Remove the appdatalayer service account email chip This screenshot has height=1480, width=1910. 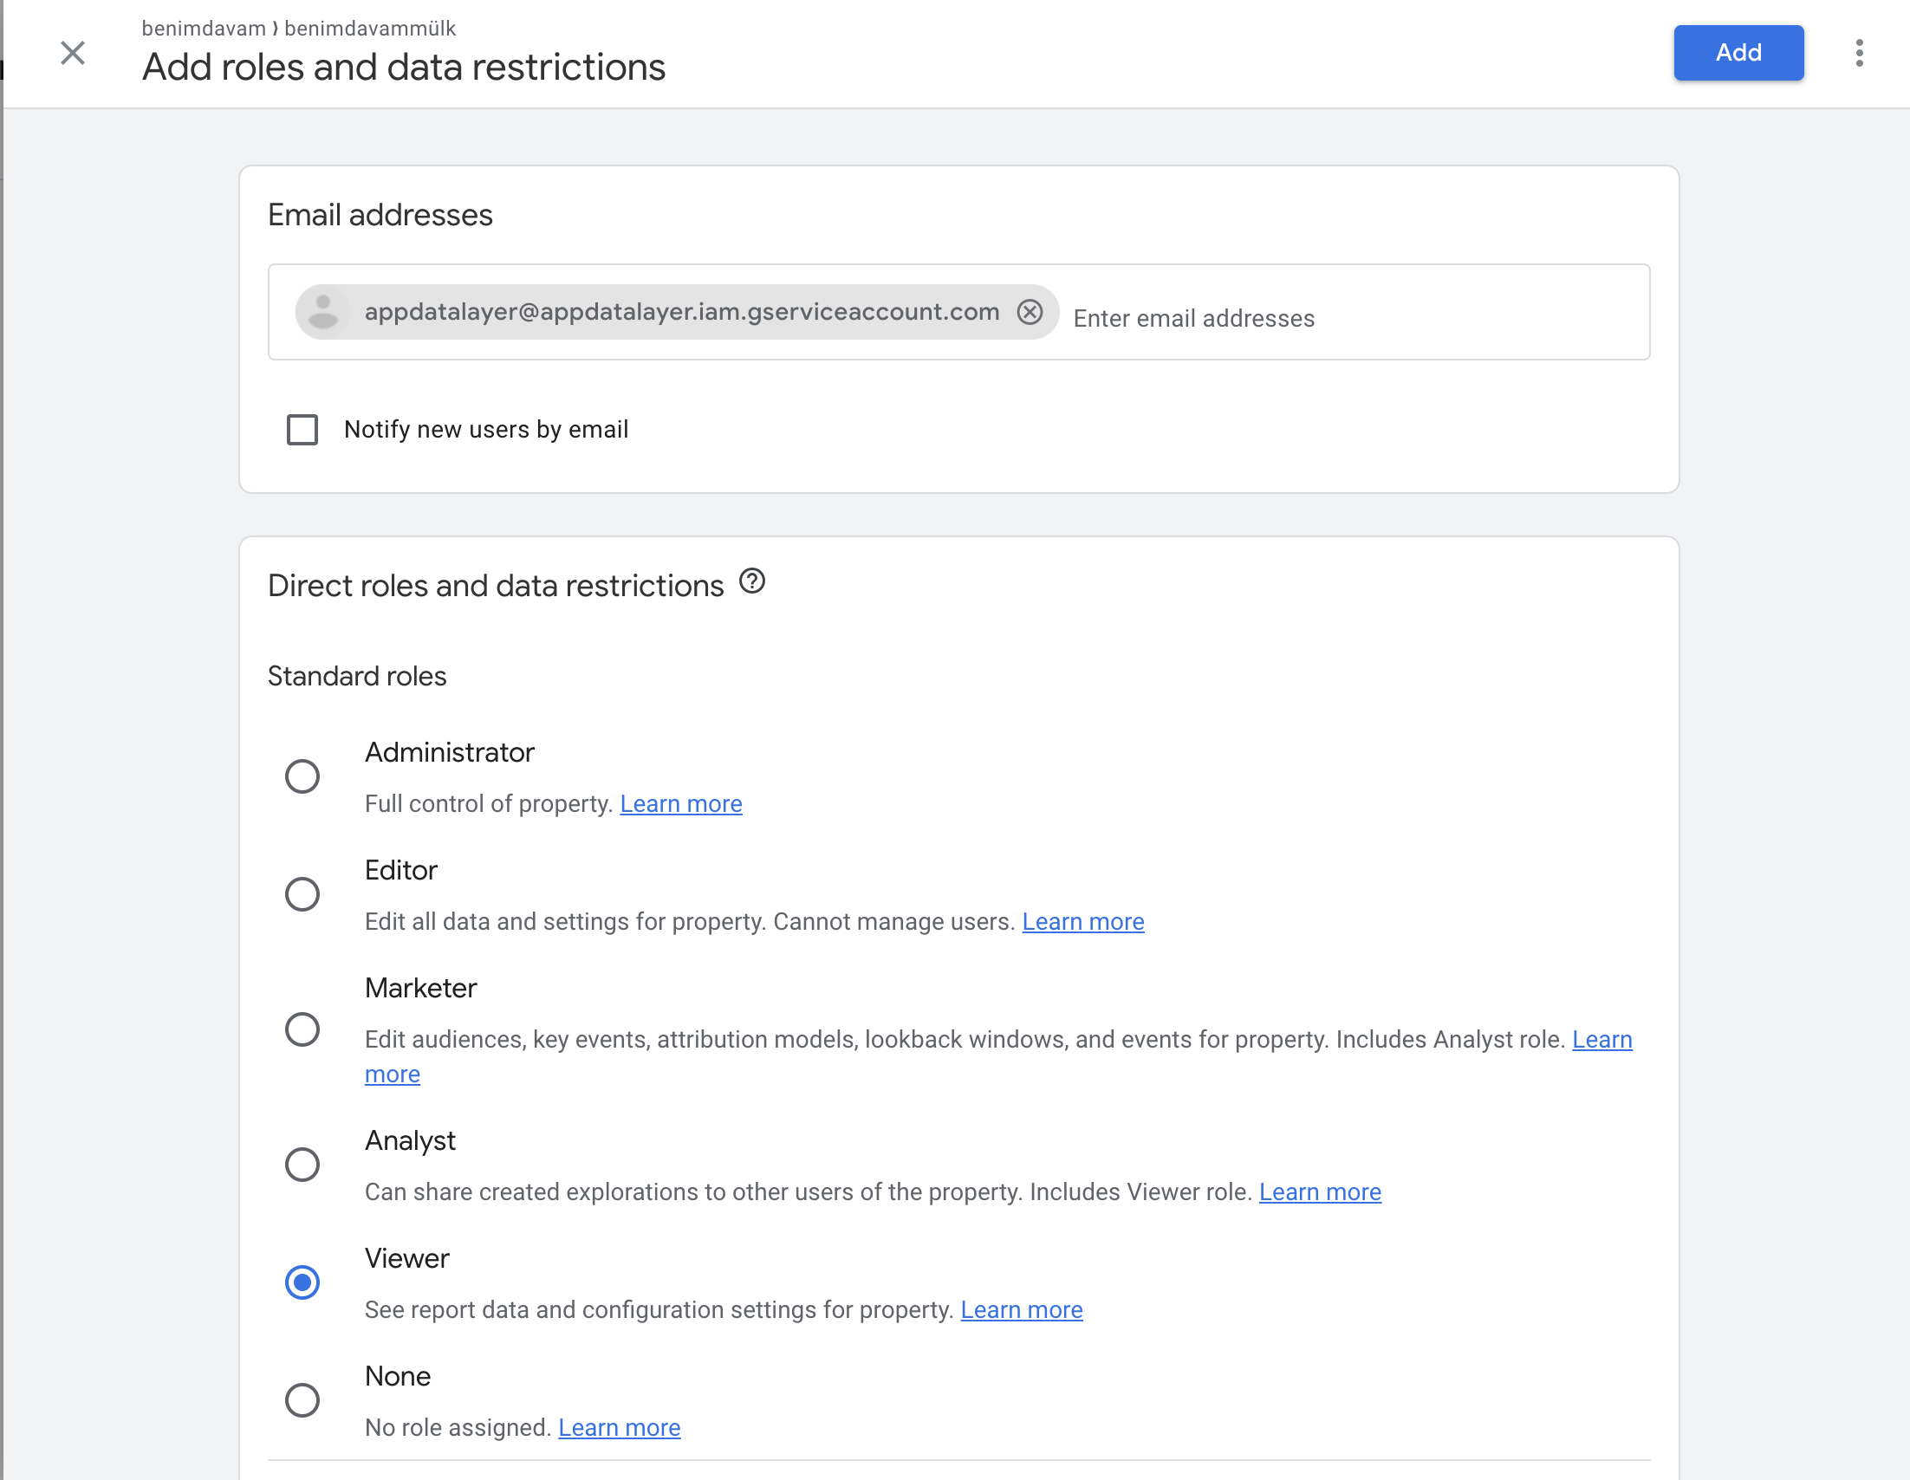tap(1030, 312)
